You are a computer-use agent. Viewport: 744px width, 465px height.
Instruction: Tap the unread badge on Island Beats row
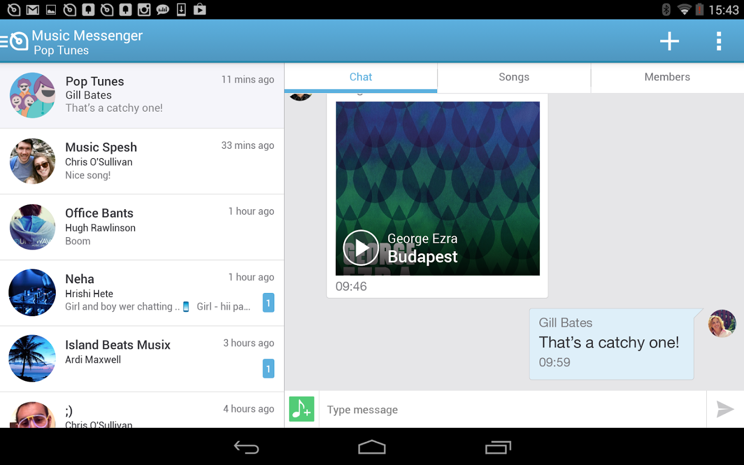coord(269,368)
